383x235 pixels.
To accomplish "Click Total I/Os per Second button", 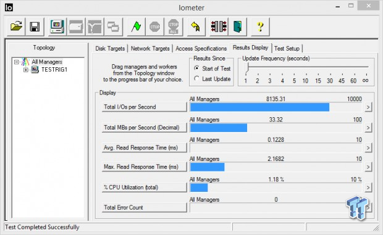I will 144,107.
